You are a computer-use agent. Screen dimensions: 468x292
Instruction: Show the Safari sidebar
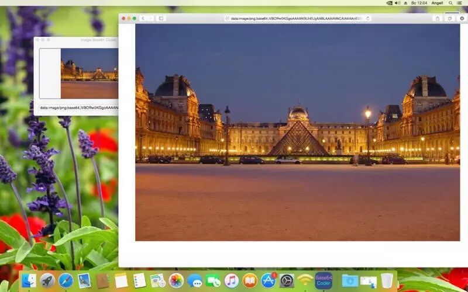[161, 19]
